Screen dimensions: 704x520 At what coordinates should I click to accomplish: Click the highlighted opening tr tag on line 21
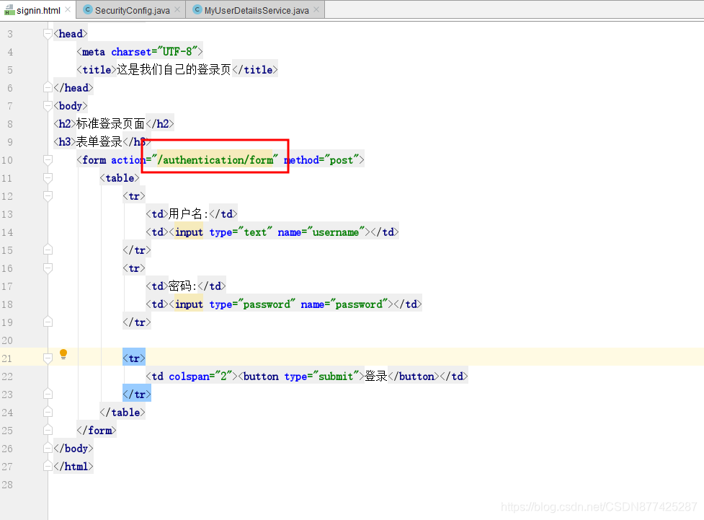coord(134,358)
